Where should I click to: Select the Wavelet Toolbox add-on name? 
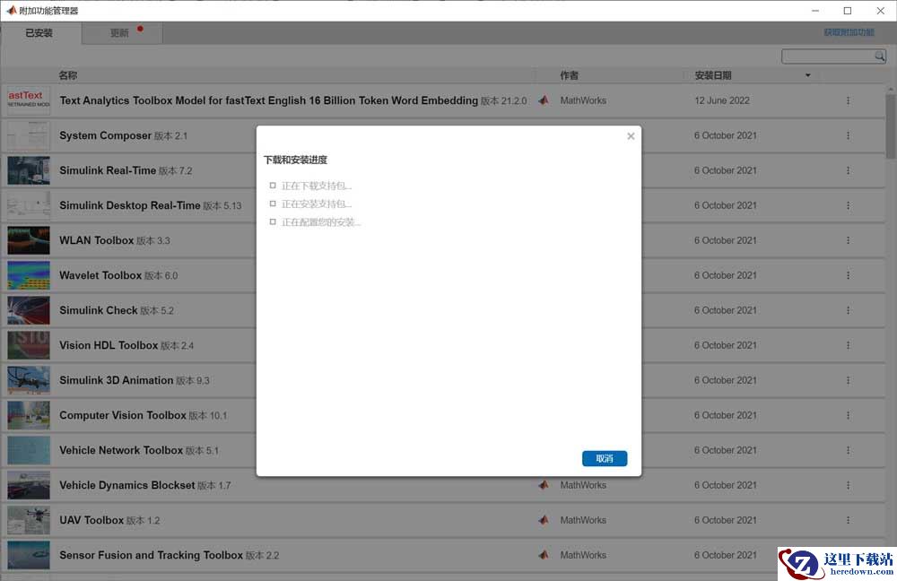click(100, 275)
